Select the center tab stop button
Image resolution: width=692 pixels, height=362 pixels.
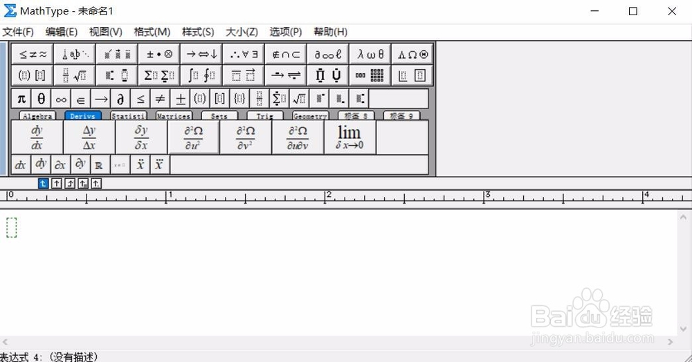click(57, 183)
